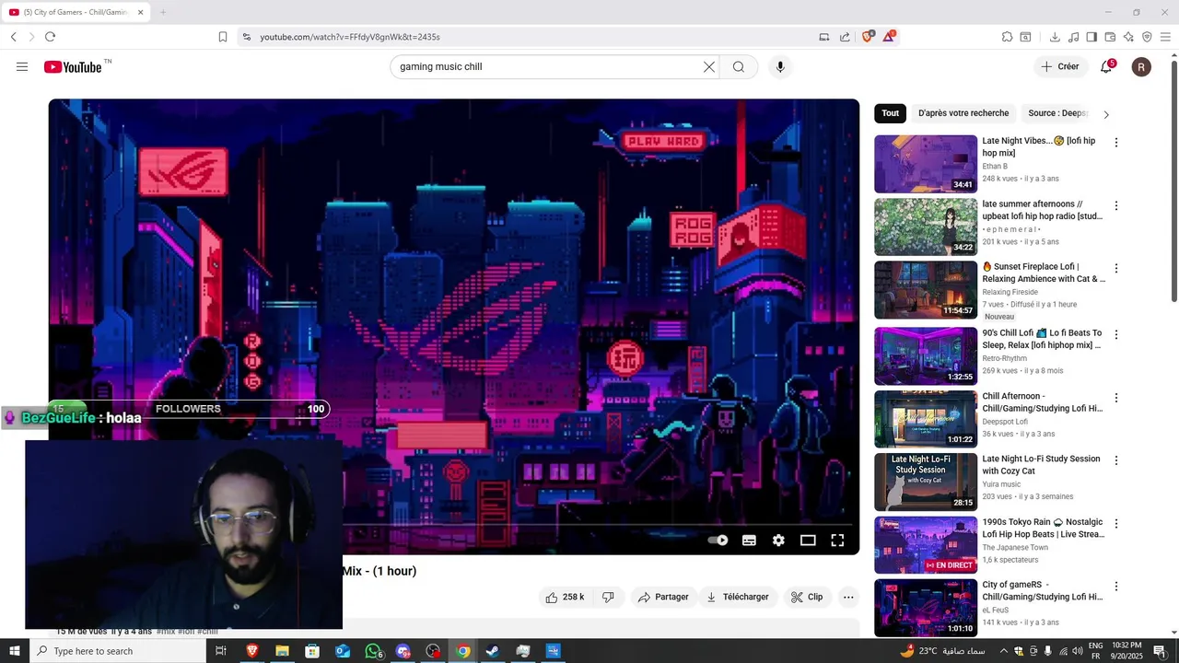Open 1990s Tokyo Rain live thumbnail
The width and height of the screenshot is (1179, 663).
pyautogui.click(x=926, y=544)
